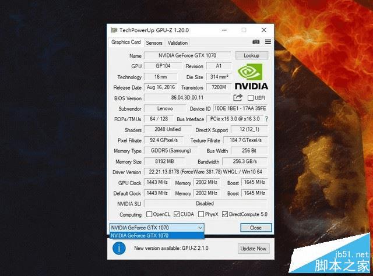Click the screenshot camera icon
Image resolution: width=373 pixels, height=276 pixels.
tap(256, 42)
